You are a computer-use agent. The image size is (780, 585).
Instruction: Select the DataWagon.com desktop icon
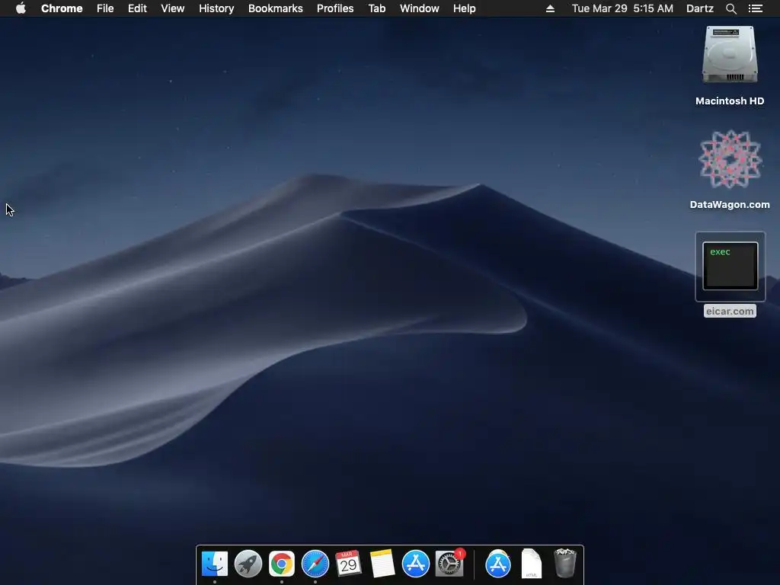(x=730, y=159)
